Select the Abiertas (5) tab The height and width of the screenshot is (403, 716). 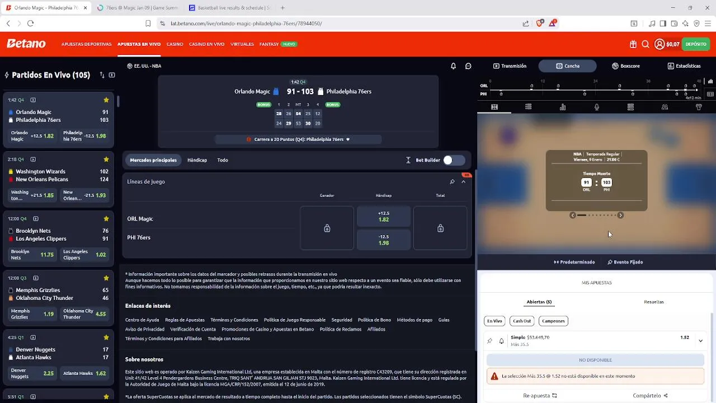coord(539,302)
